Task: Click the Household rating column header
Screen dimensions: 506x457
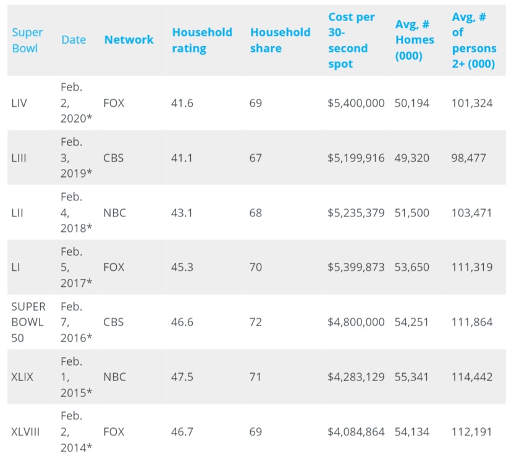Action: click(202, 40)
